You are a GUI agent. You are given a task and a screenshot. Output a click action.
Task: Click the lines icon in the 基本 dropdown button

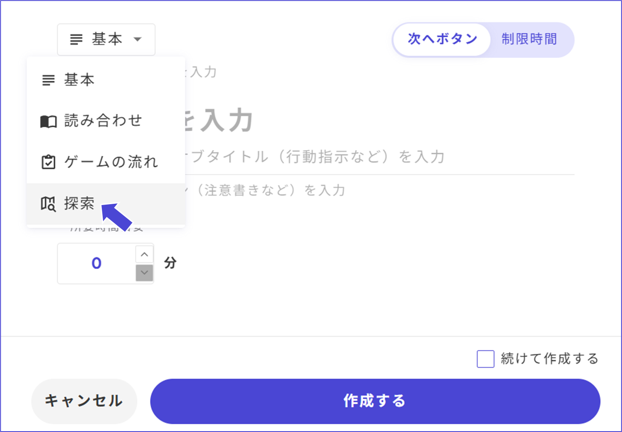point(76,40)
